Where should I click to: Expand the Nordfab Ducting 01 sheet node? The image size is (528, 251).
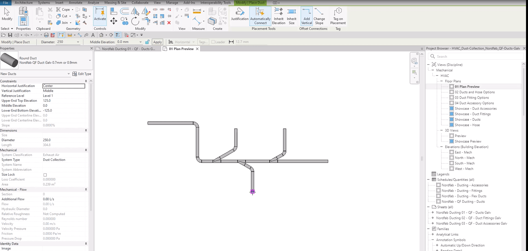pyautogui.click(x=433, y=213)
